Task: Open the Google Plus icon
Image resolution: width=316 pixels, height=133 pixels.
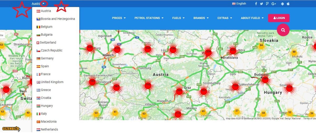Action: coord(274,4)
